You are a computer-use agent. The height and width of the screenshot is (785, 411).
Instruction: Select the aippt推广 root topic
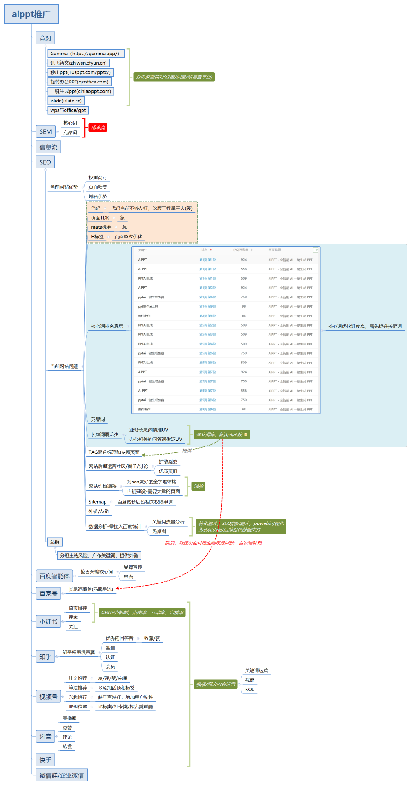coord(31,14)
